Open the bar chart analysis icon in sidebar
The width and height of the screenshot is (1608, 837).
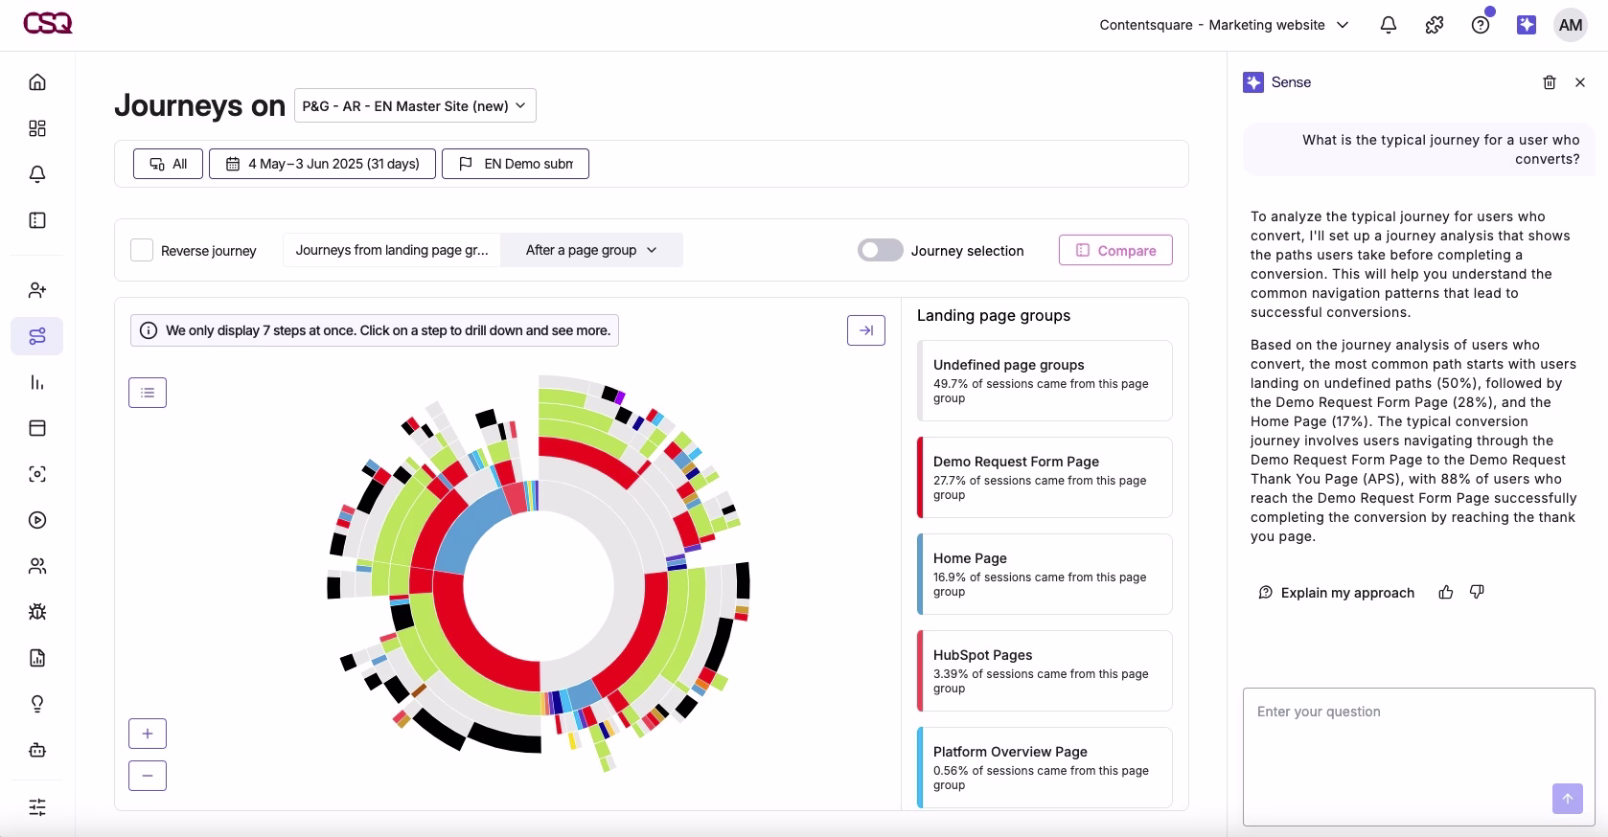[x=37, y=382]
